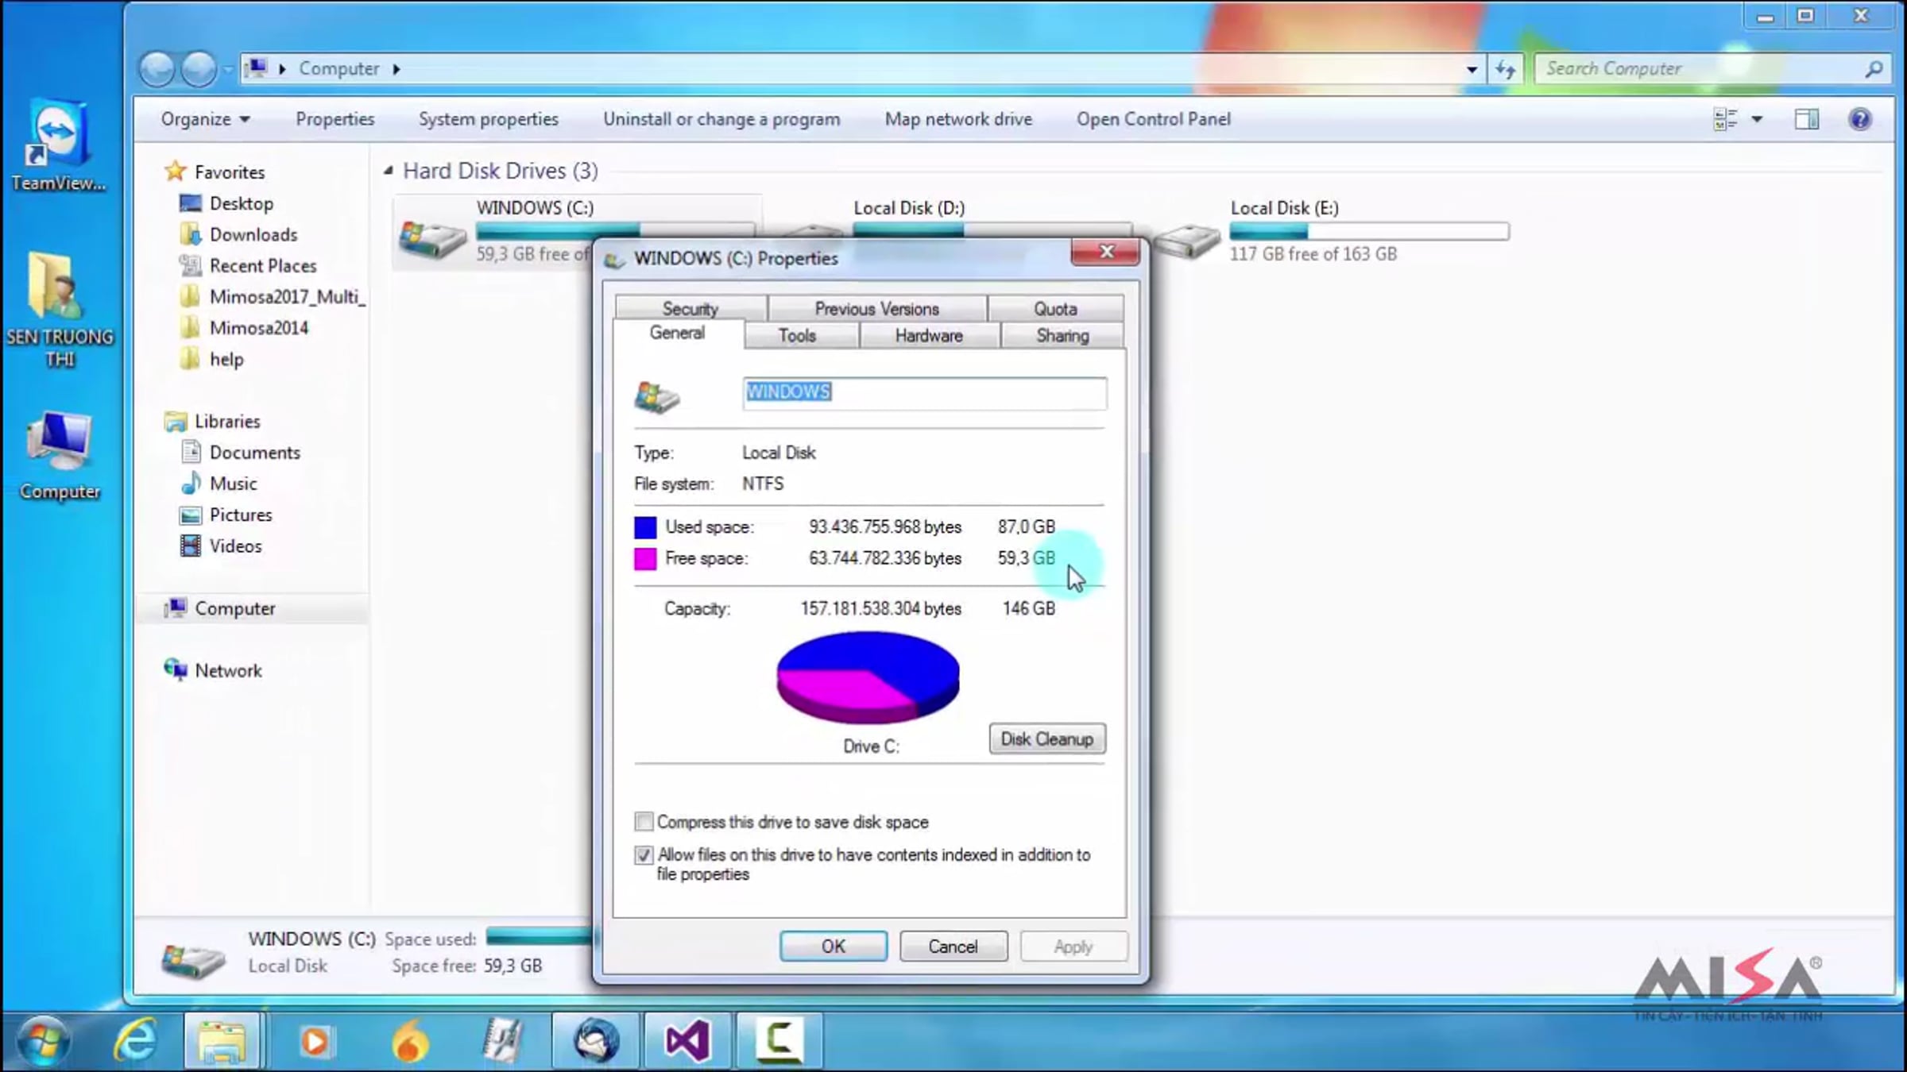
Task: Uncheck Allow files to have contents indexed
Action: [644, 855]
